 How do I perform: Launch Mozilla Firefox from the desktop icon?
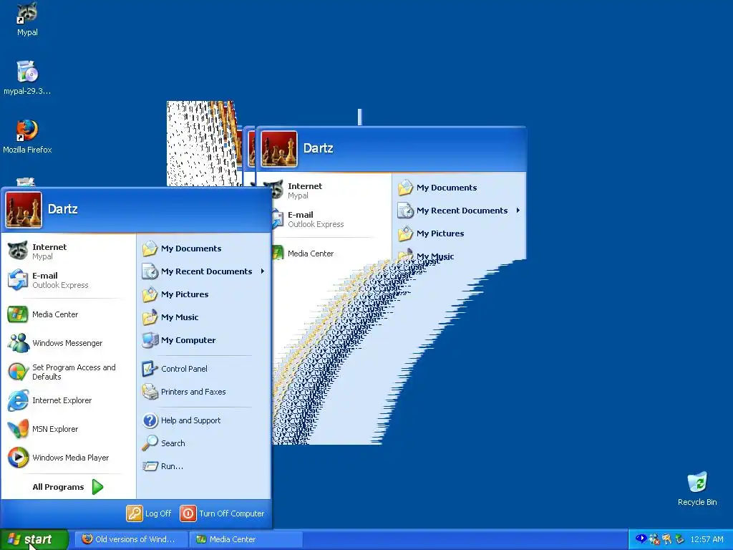point(27,137)
